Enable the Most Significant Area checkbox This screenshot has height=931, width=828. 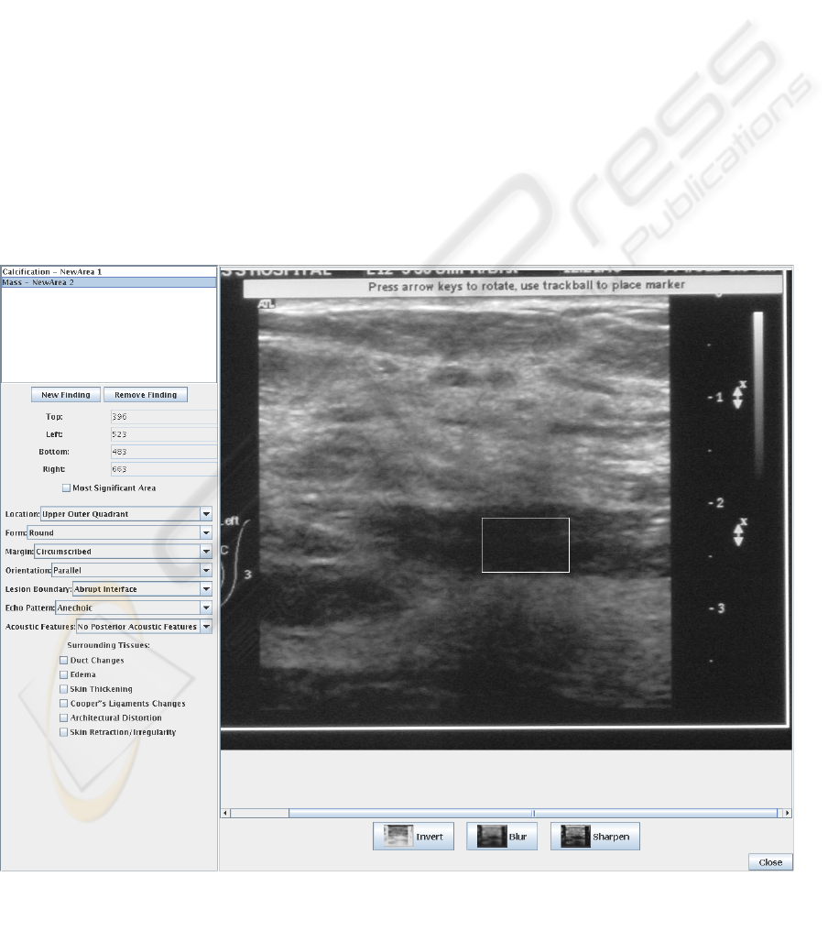click(x=66, y=488)
